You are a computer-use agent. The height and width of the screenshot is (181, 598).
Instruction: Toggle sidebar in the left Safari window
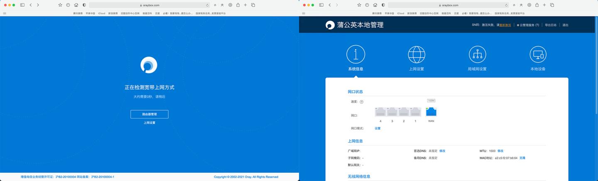[x=22, y=5]
